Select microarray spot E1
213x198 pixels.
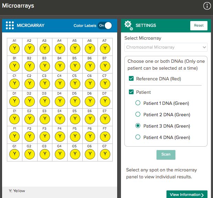(14, 119)
